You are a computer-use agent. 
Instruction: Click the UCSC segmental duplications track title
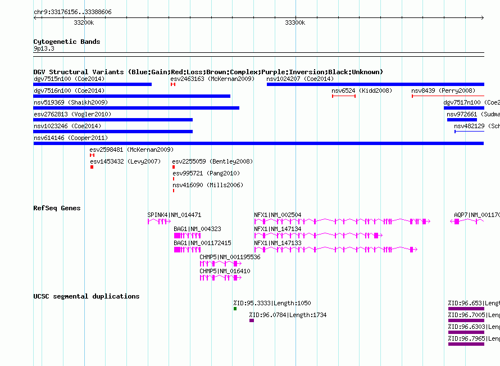[87, 296]
